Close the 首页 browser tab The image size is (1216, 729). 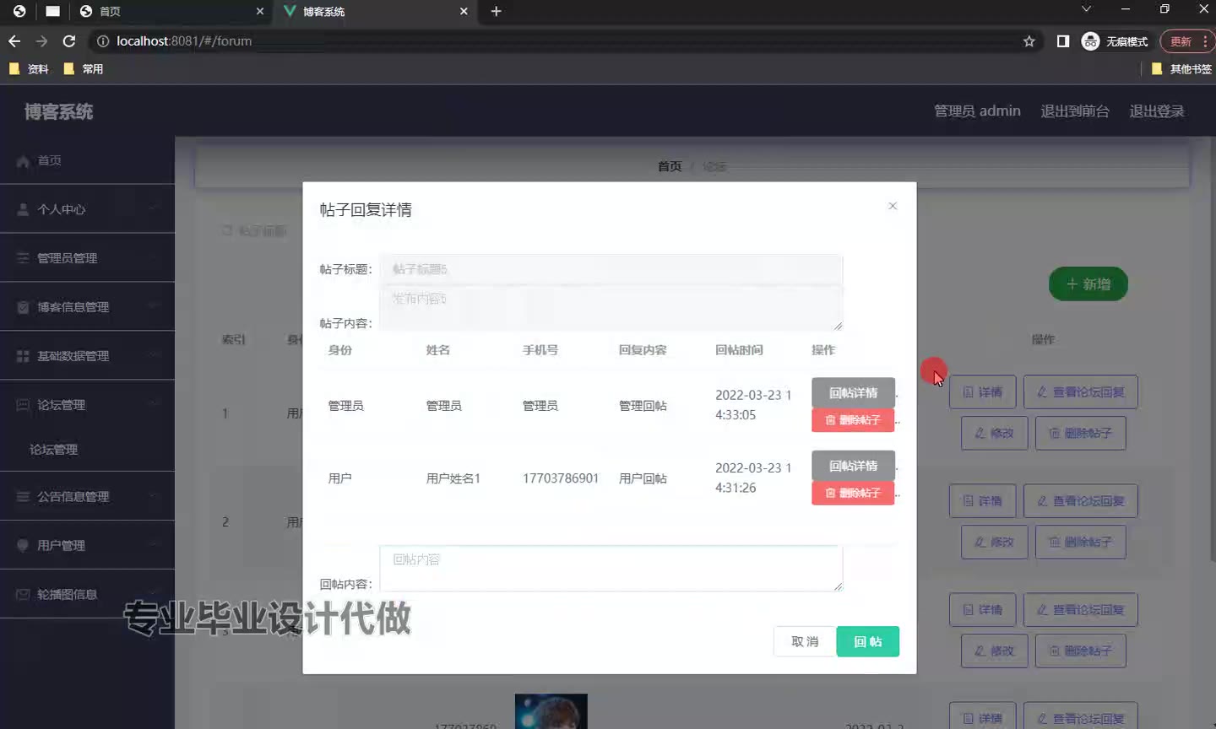[x=259, y=11]
